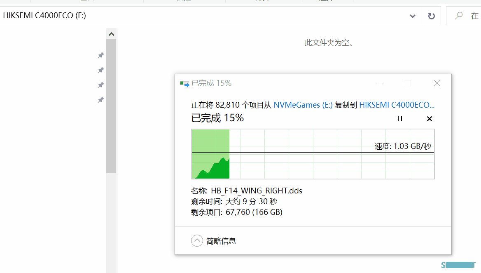Image resolution: width=481 pixels, height=273 pixels.
Task: Pause the file copy operation
Action: (x=400, y=118)
